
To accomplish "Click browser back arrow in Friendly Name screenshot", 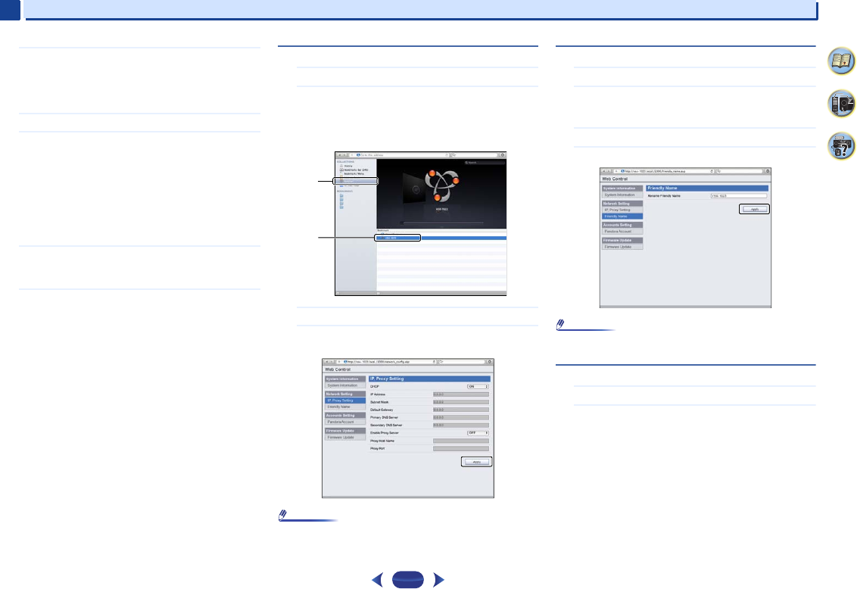I will [604, 171].
